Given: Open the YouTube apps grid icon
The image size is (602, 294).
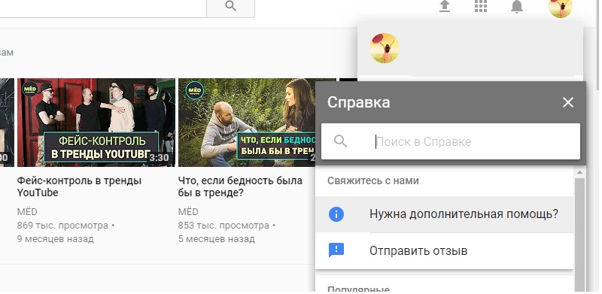Looking at the screenshot, I should pos(481,6).
